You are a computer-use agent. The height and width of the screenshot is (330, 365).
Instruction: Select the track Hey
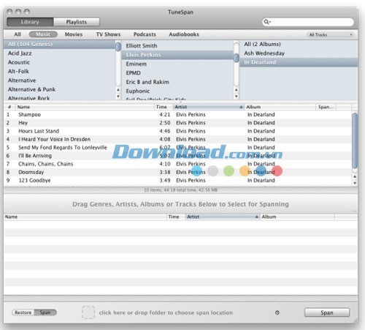(x=177, y=123)
